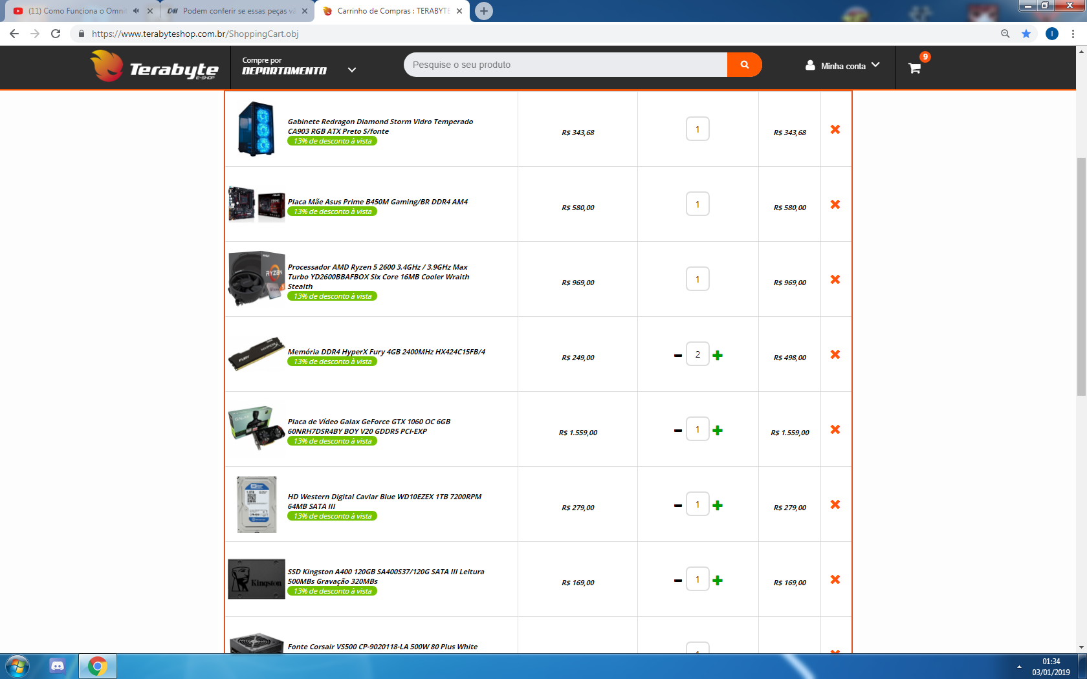
Task: Open Gabinete Redragon Diamond Storm product link
Action: (380, 126)
